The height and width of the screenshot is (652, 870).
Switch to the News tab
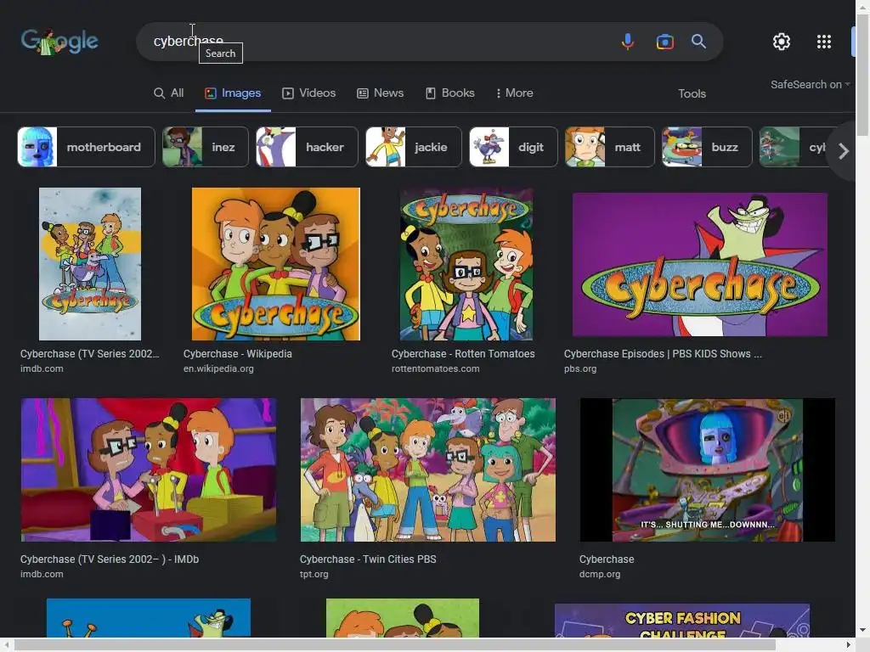(380, 93)
